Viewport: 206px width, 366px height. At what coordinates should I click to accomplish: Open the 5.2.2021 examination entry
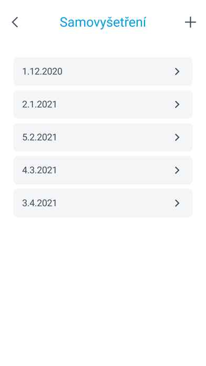pyautogui.click(x=103, y=137)
